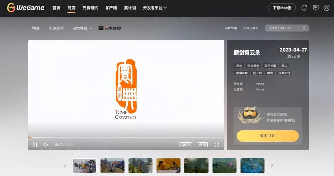Viewport: 334px width, 176px height.
Task: Click the release date 2023-04-27
Action: [x=293, y=50]
